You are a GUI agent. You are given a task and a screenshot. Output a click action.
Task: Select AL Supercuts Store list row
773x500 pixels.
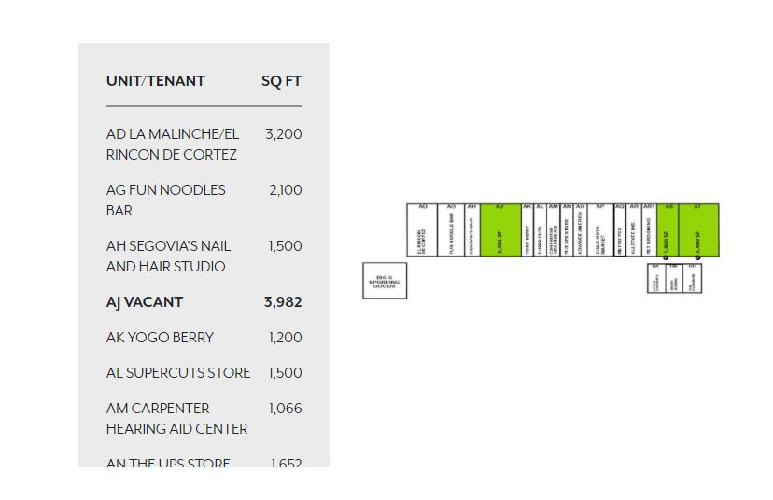pyautogui.click(x=178, y=373)
